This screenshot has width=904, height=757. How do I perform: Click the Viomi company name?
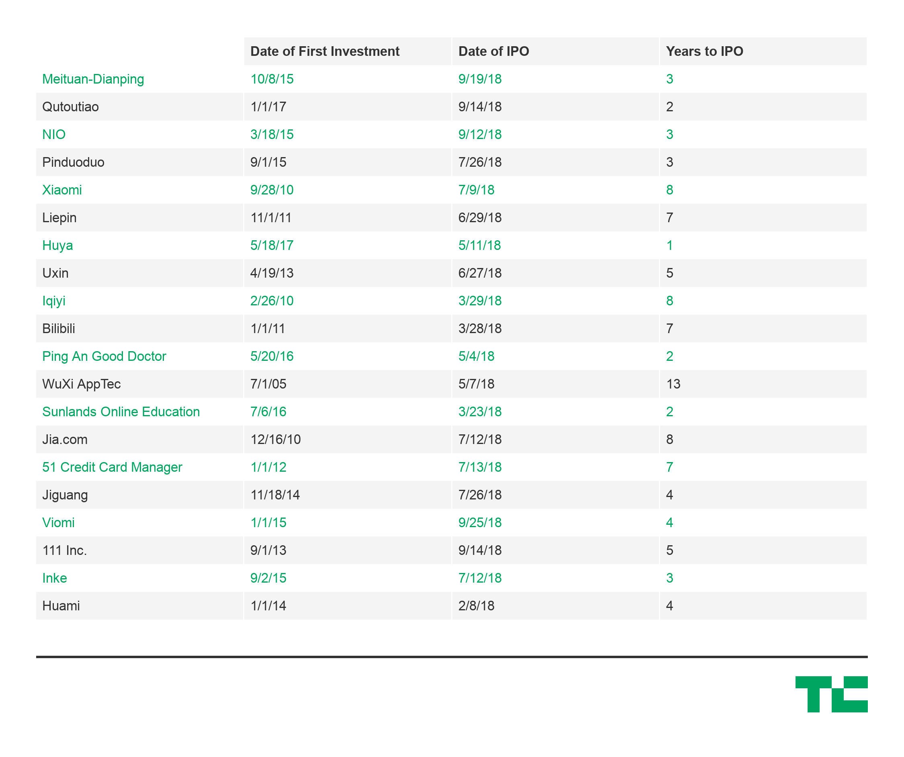click(59, 523)
